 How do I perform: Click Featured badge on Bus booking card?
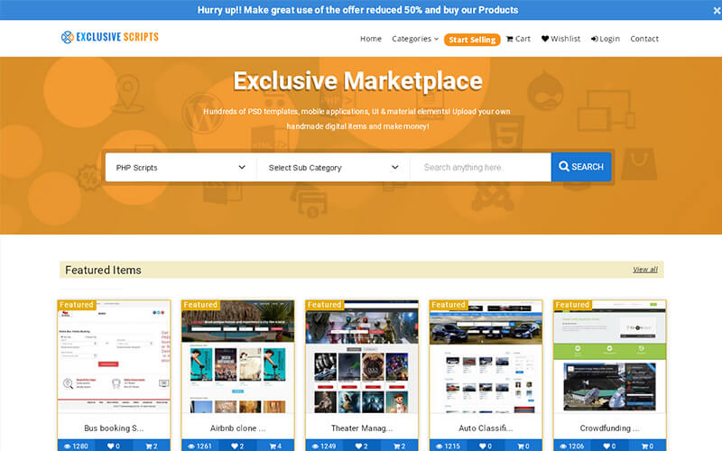pyautogui.click(x=77, y=305)
